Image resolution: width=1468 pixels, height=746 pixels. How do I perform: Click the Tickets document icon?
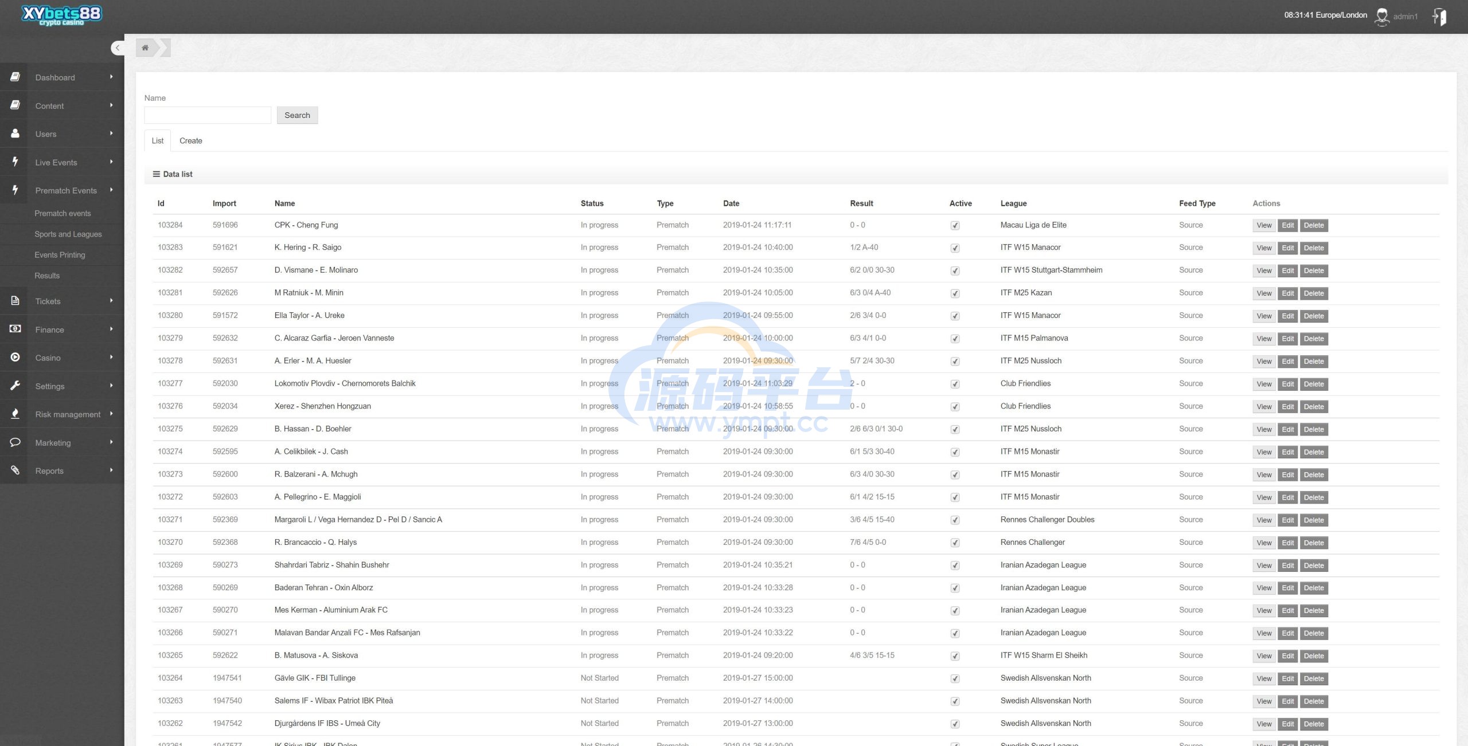(x=15, y=300)
